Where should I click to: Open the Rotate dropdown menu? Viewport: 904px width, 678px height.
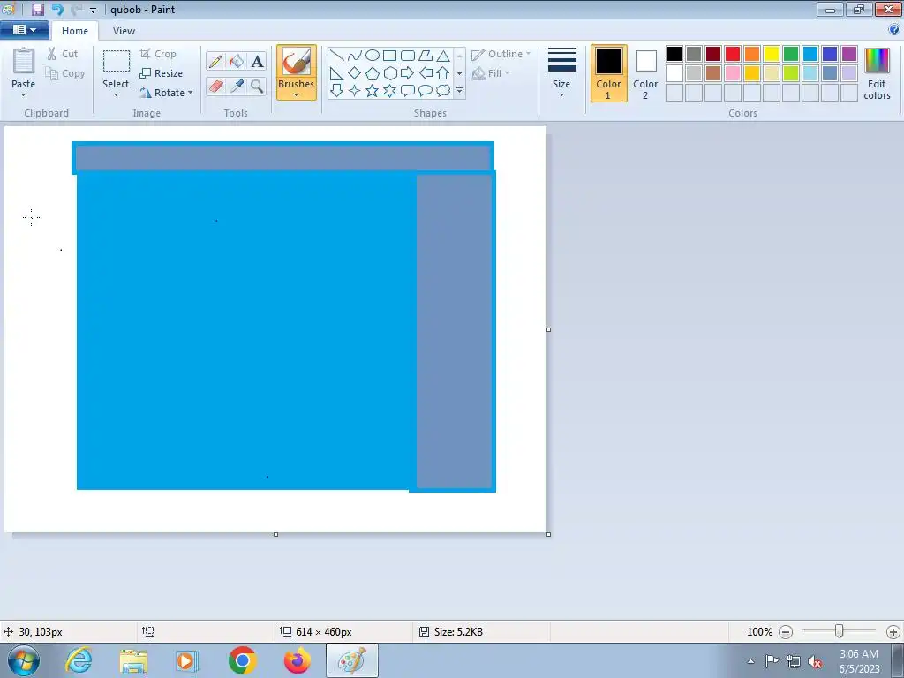pyautogui.click(x=191, y=92)
